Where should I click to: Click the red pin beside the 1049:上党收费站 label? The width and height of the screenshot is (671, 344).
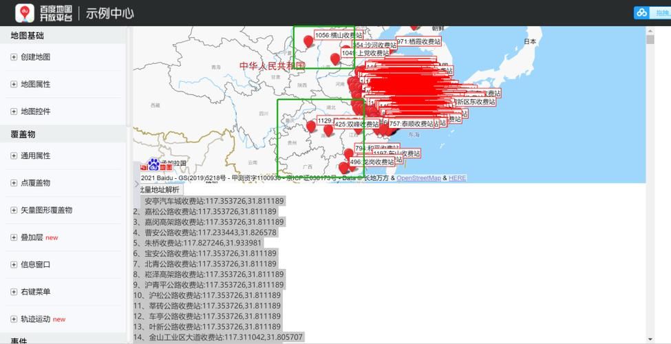(335, 59)
